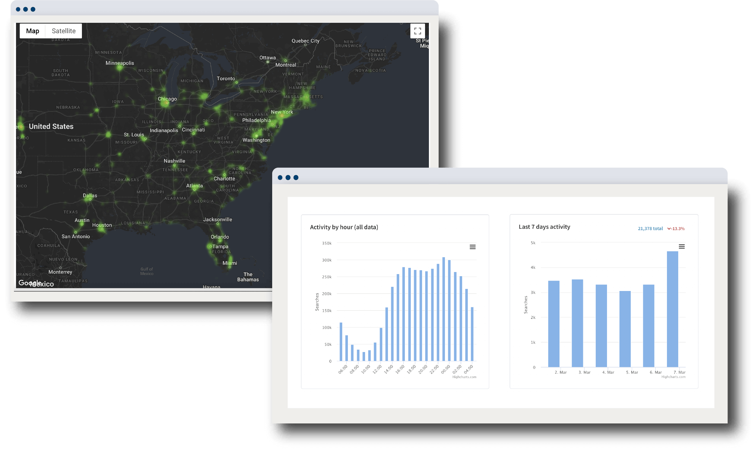This screenshot has width=756, height=451.
Task: Open hamburger menu on Activity by hour chart
Action: (x=472, y=247)
